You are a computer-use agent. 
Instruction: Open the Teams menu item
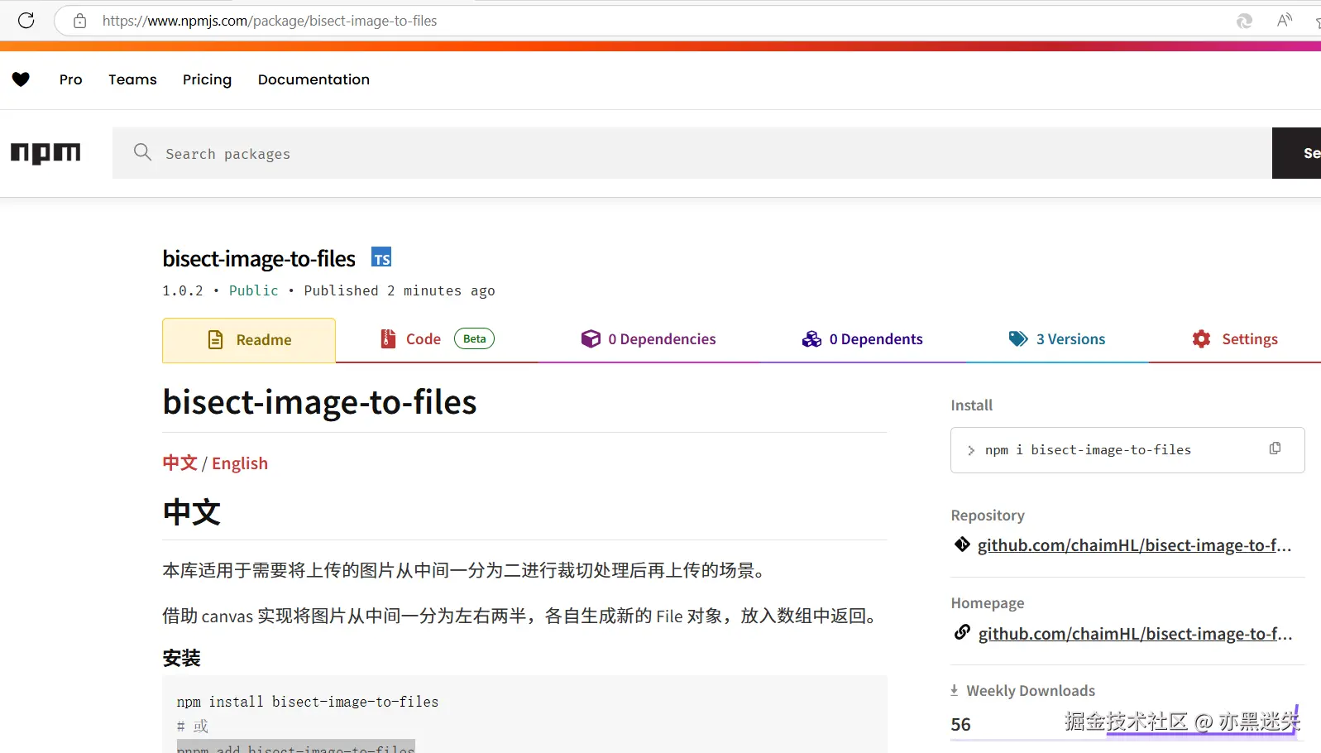click(132, 79)
